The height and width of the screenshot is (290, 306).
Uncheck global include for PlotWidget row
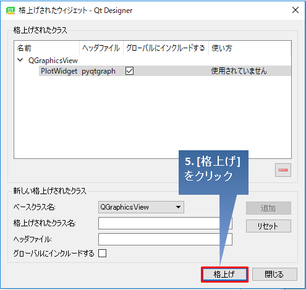coord(129,71)
